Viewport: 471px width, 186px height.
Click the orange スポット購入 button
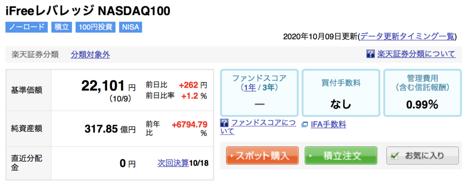pyautogui.click(x=262, y=155)
